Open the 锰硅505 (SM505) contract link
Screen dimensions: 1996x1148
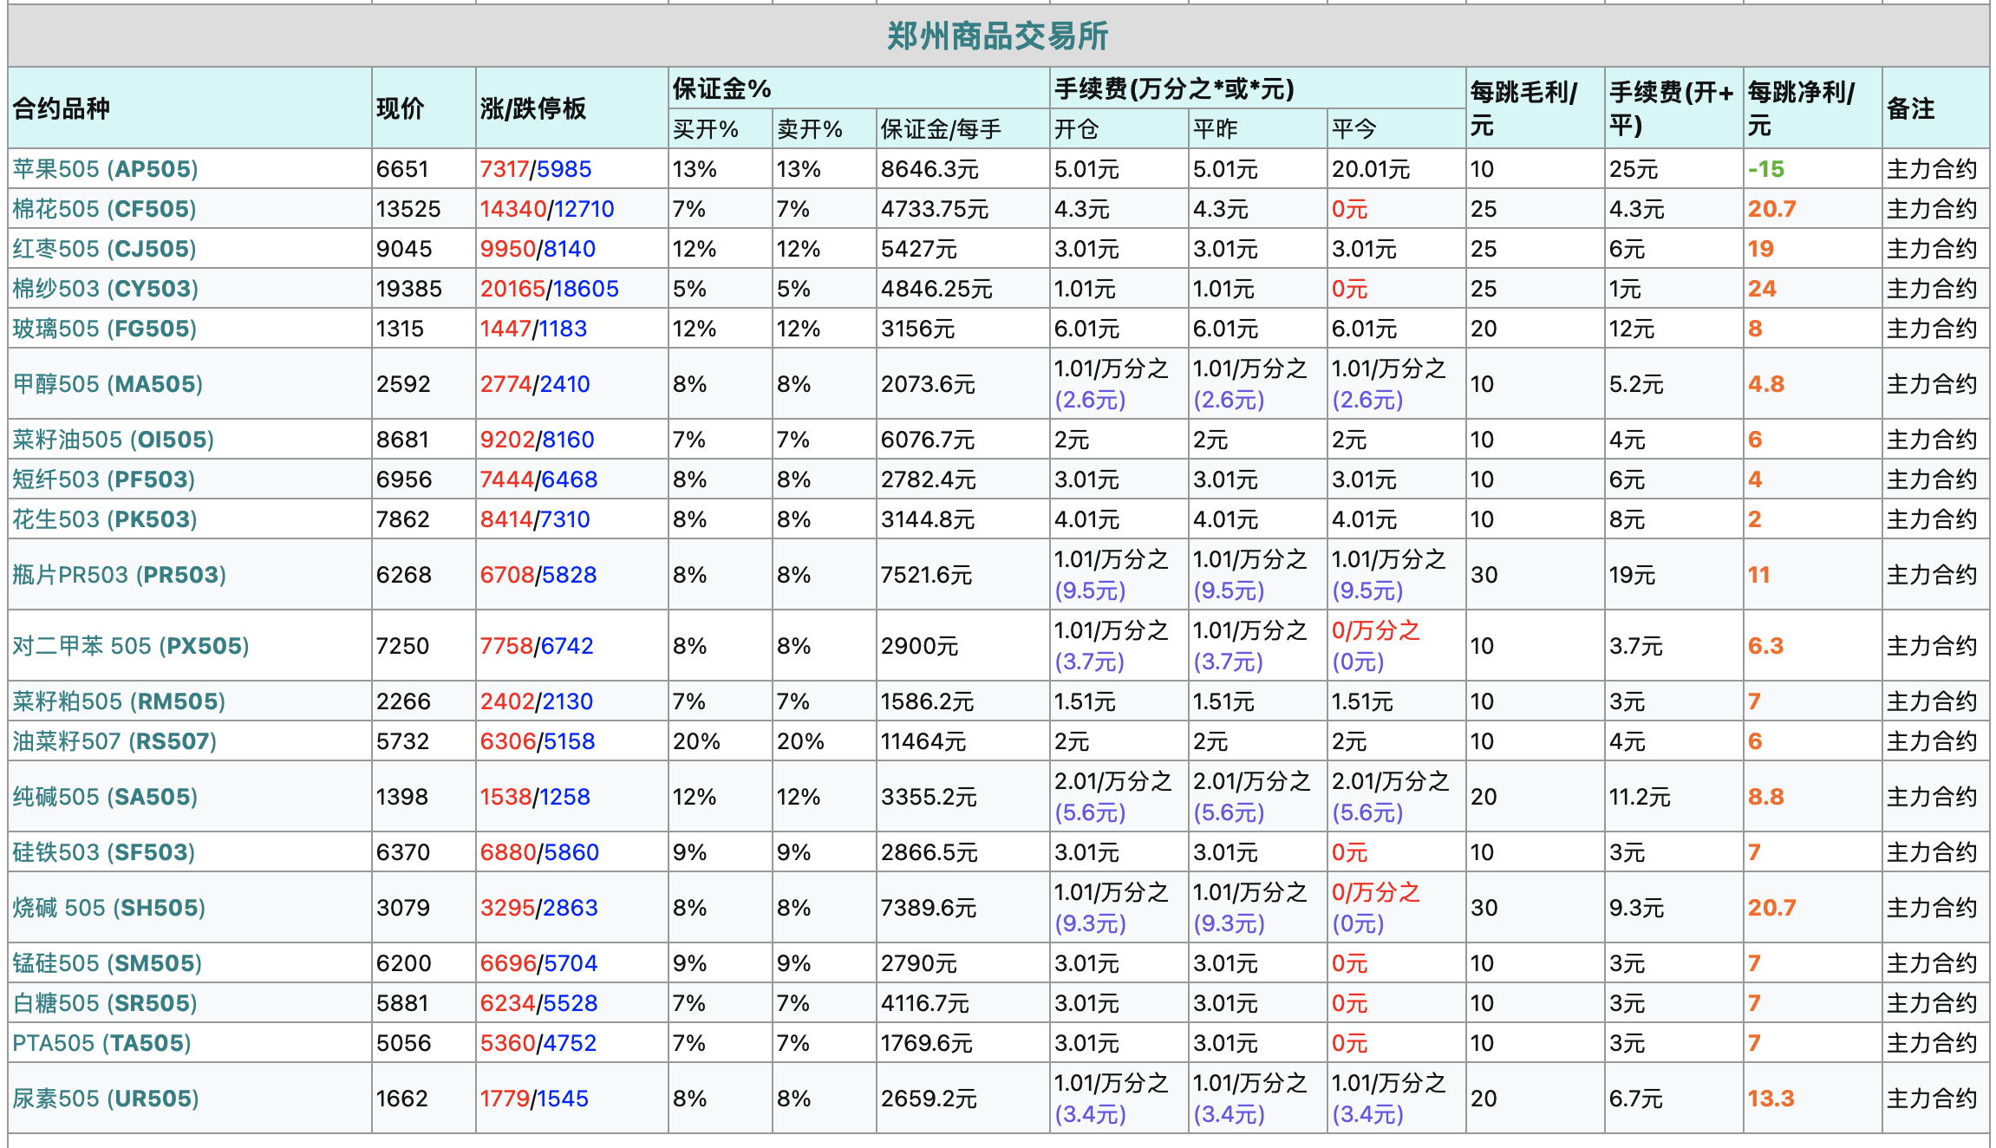tap(107, 963)
